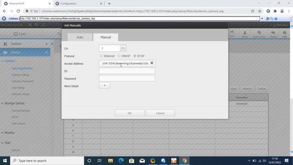293x165 pixels.
Task: Click the Device camera icon
Action: [x=5, y=53]
